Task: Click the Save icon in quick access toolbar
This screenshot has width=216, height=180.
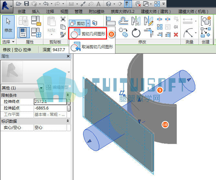Action: 27,4
